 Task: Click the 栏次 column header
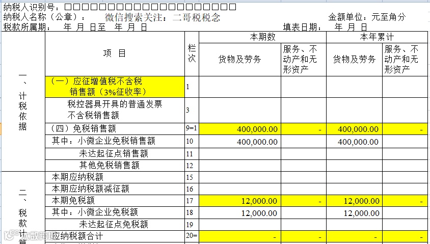pyautogui.click(x=192, y=53)
